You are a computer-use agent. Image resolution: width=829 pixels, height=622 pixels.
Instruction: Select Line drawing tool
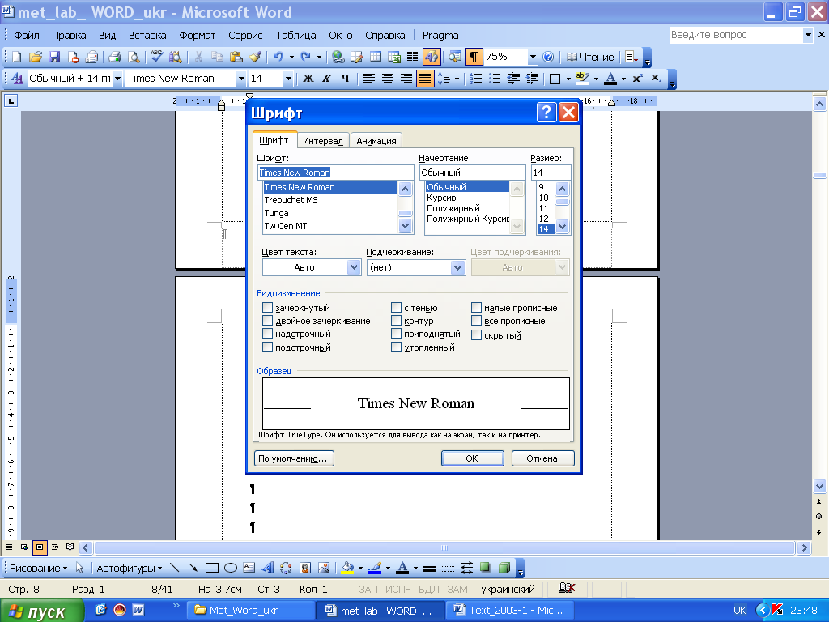pyautogui.click(x=175, y=568)
